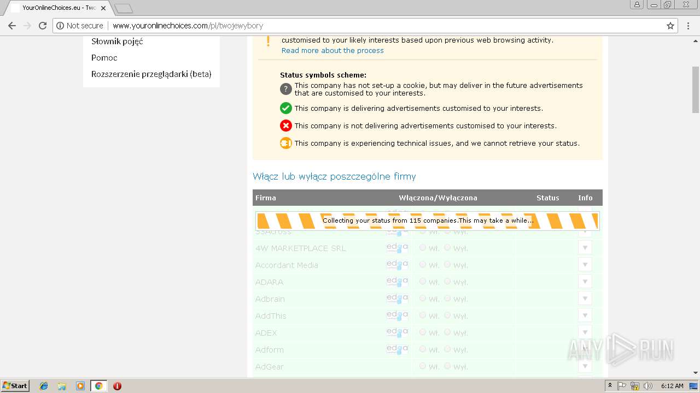Click the Status column header
700x393 pixels.
[x=547, y=198]
